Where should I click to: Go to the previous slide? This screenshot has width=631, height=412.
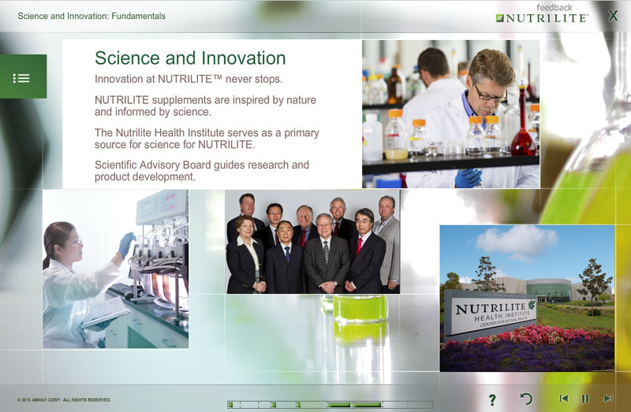(563, 399)
